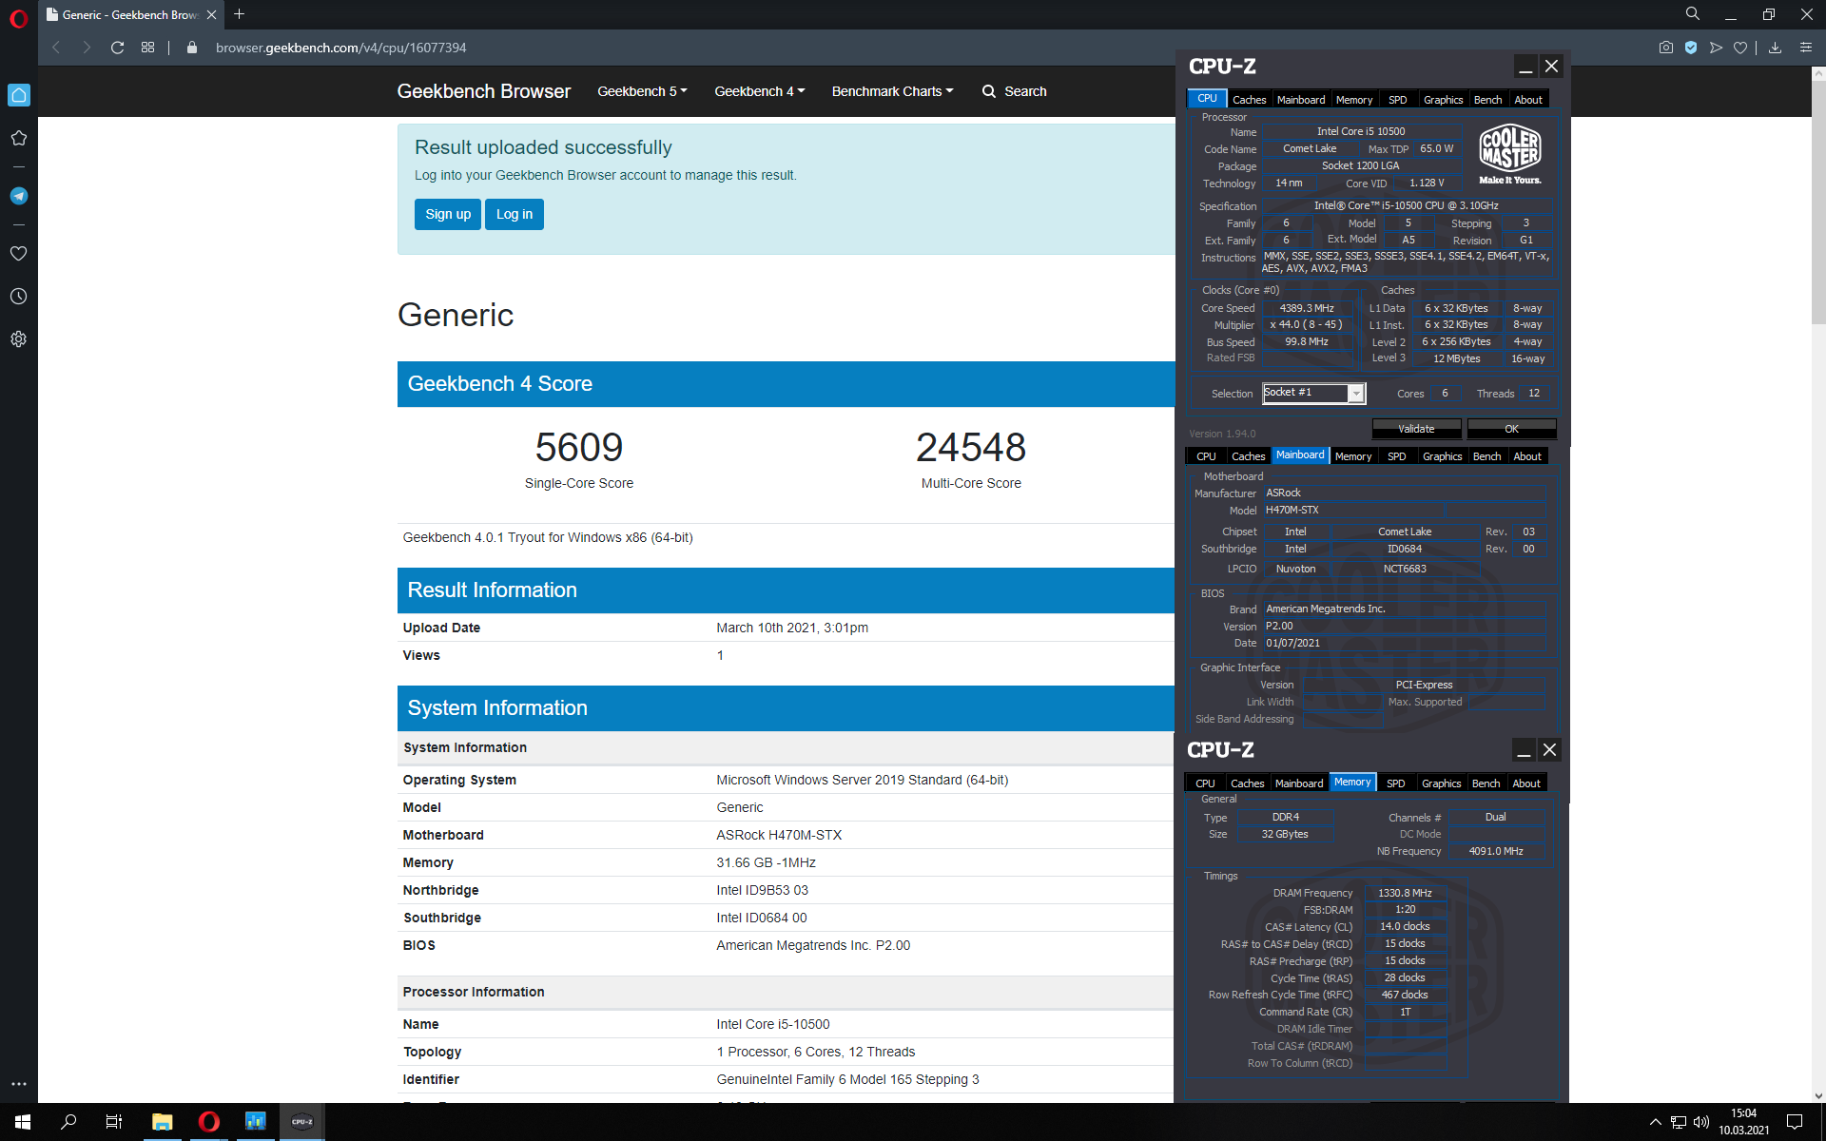Expand Geekbench 5 dropdown menu
1826x1141 pixels.
tap(642, 91)
